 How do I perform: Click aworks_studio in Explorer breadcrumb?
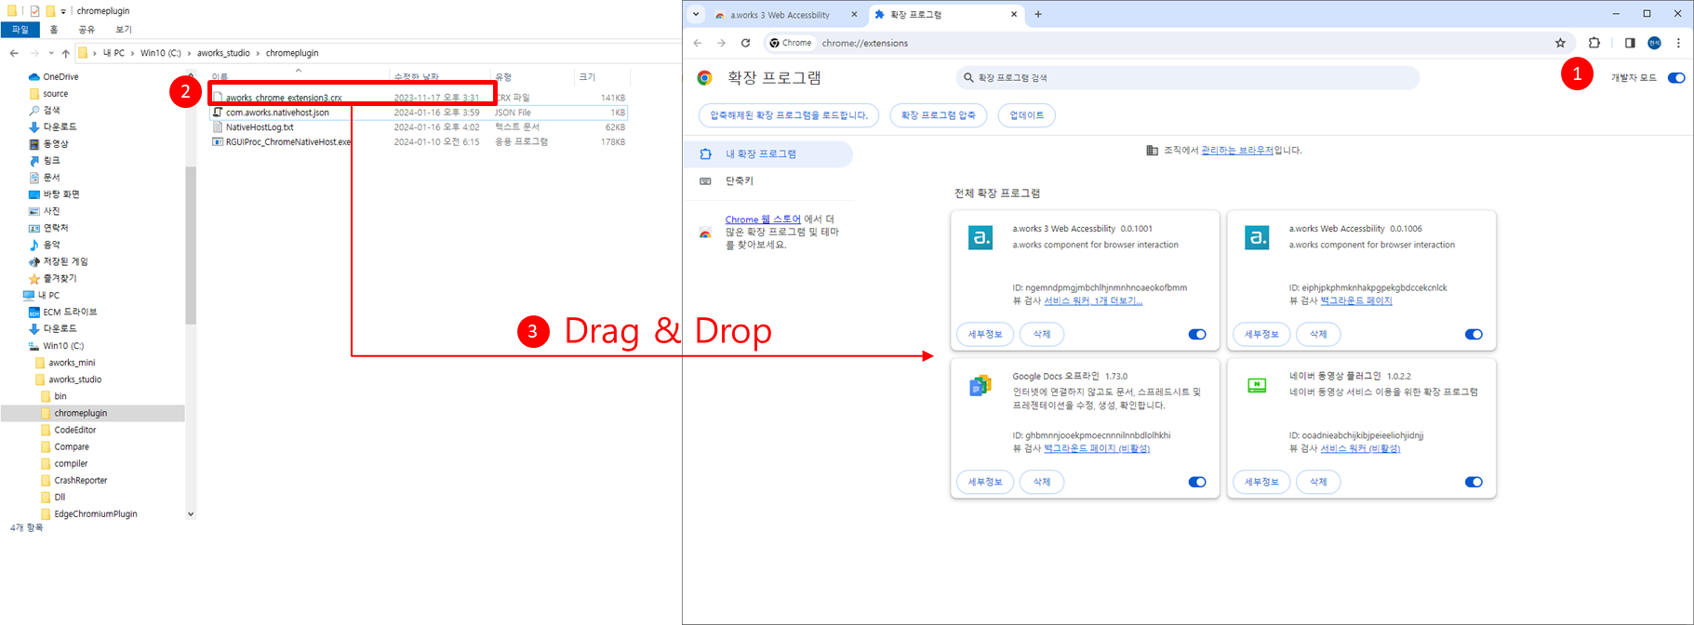tap(223, 53)
